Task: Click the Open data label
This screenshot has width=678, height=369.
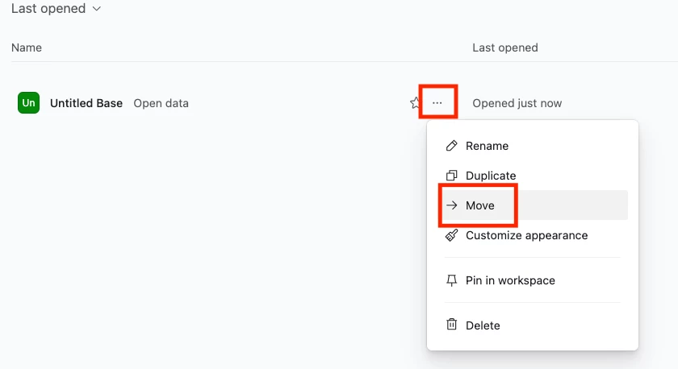Action: click(161, 104)
